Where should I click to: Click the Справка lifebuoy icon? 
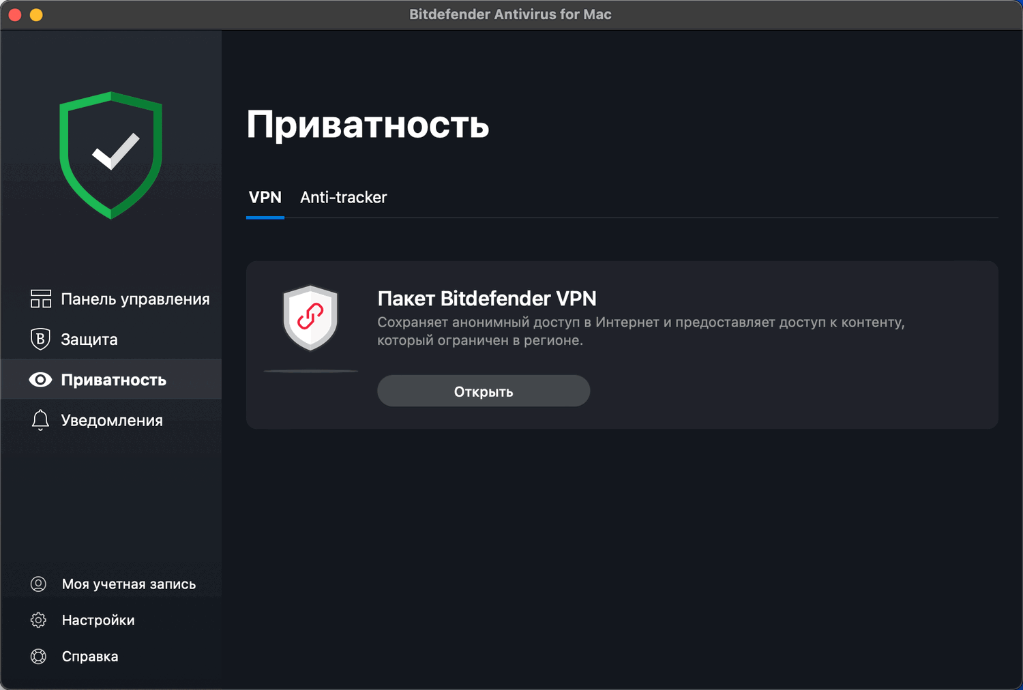pos(39,656)
